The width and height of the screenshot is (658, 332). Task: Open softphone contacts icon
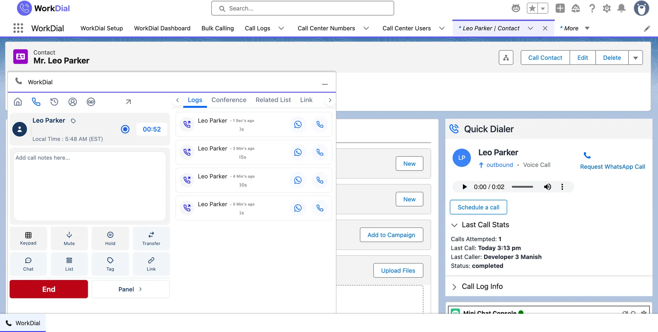(x=73, y=102)
